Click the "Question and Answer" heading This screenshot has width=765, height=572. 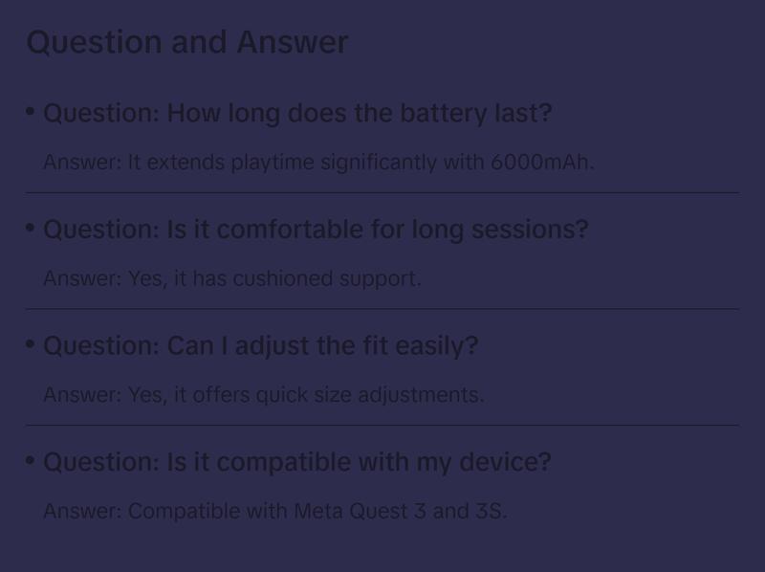[x=187, y=42]
